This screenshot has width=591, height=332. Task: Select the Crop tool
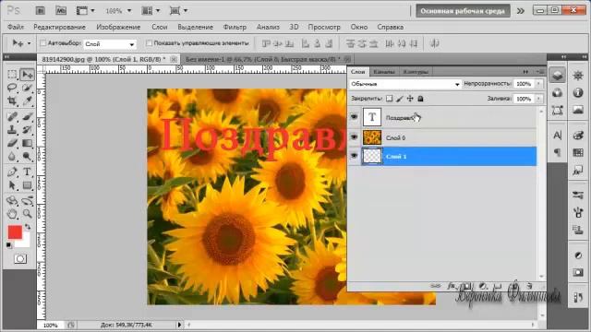point(12,101)
